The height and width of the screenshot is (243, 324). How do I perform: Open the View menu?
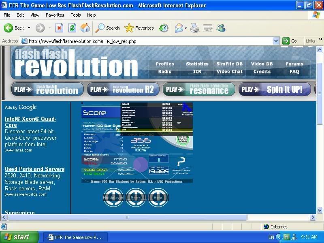[x=35, y=15]
